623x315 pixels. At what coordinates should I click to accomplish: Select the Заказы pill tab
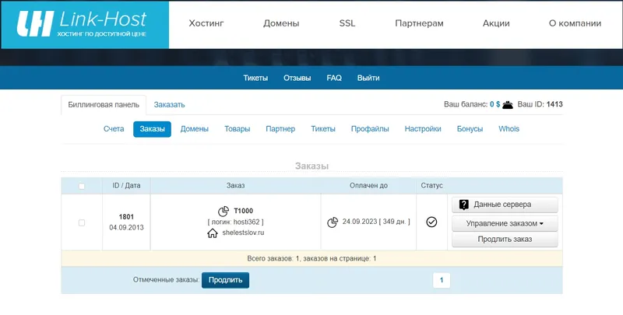coord(152,129)
